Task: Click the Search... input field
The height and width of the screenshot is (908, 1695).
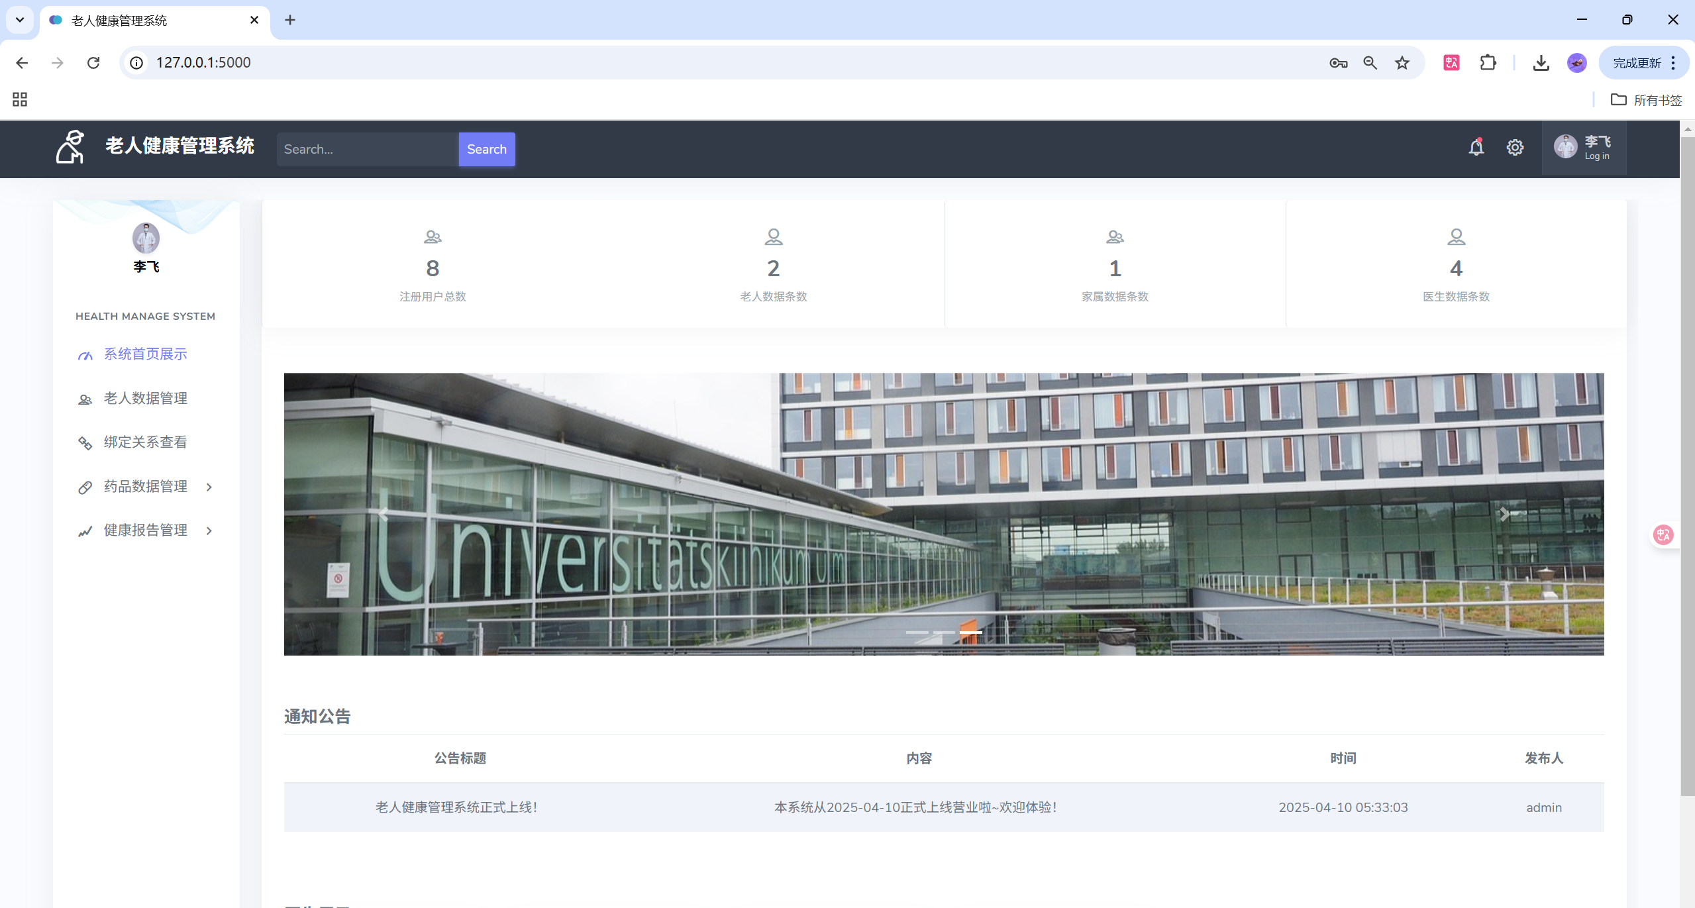Action: coord(367,149)
